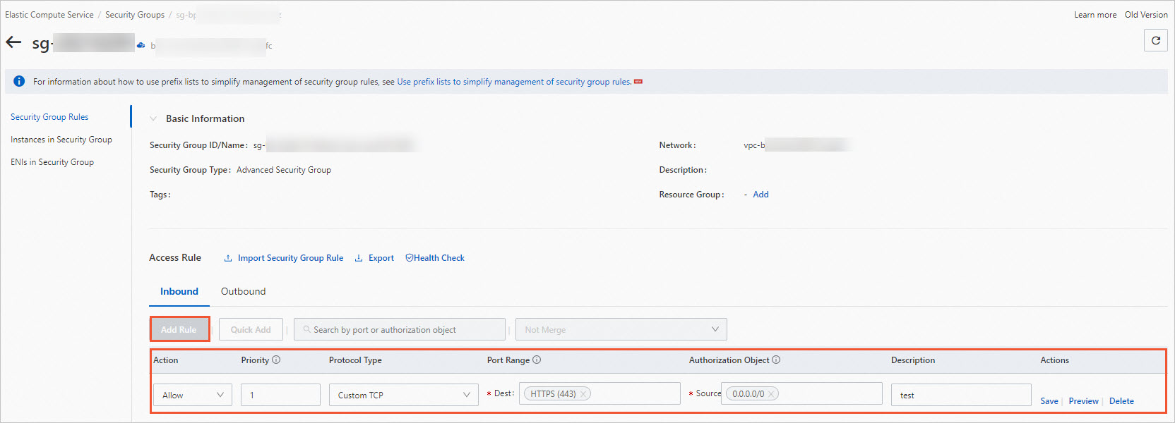Click Learn more link
This screenshot has height=423, width=1175.
click(1095, 15)
